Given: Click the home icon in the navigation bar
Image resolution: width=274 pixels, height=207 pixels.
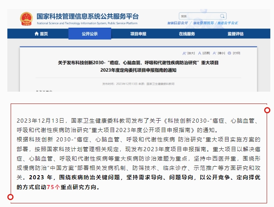Looking at the screenshot, I should [x=36, y=34].
